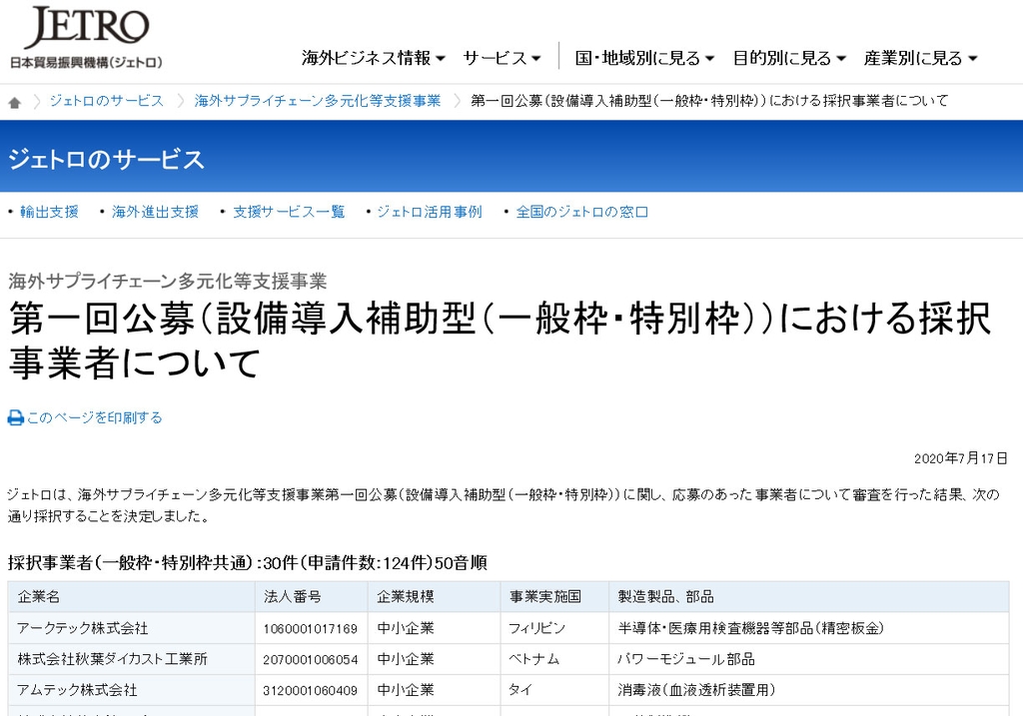Click the printer icon
Screen dimensions: 1023x716
click(15, 417)
